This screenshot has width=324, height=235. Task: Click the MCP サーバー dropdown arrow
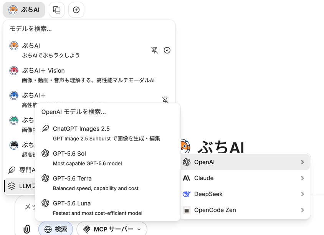[139, 229]
